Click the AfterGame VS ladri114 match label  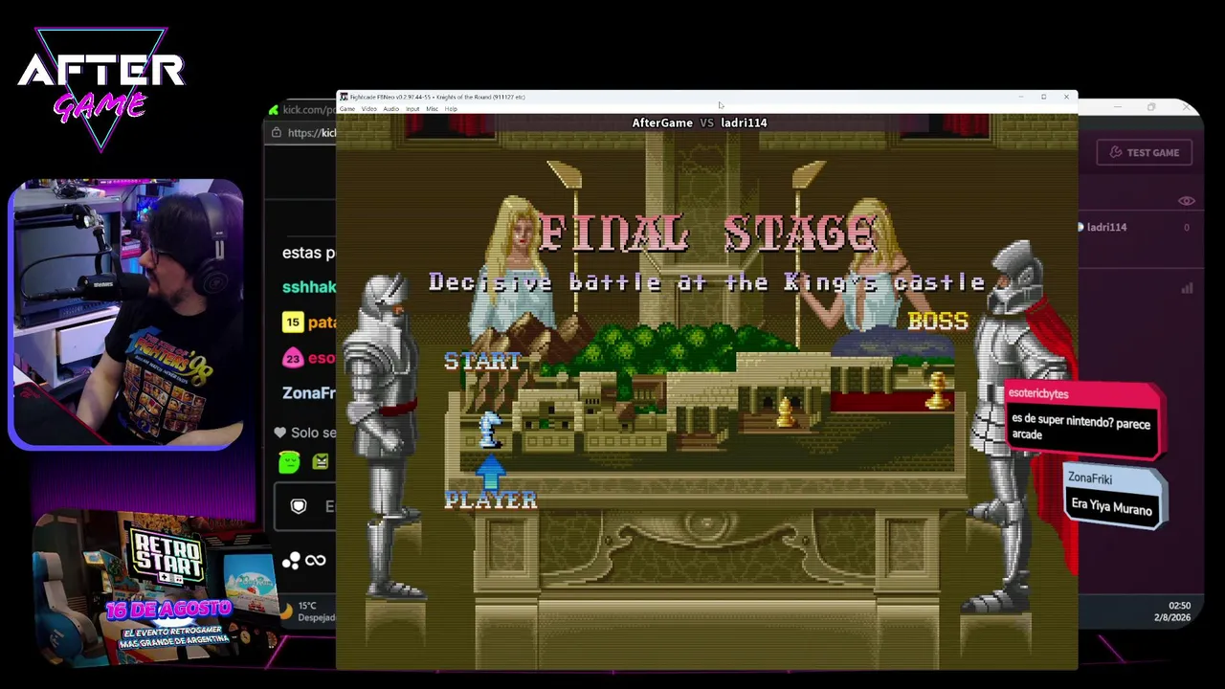tap(700, 122)
